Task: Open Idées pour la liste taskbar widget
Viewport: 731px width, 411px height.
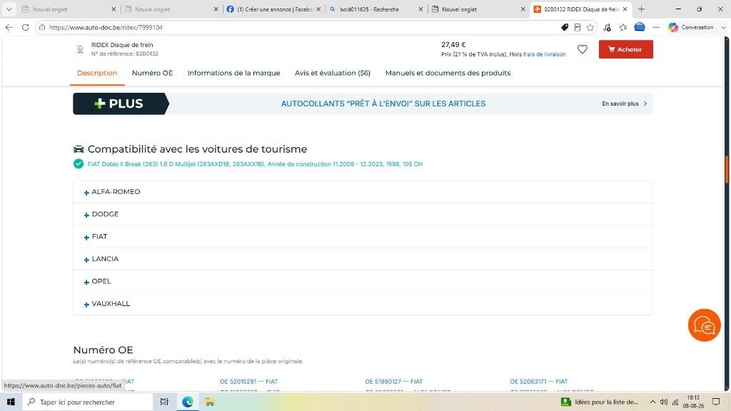Action: (x=600, y=402)
